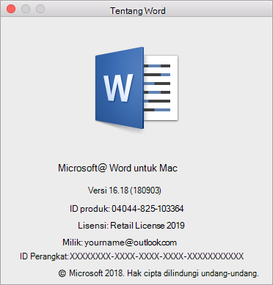Close the Tentang Word dialog
This screenshot has width=273, height=285.
[11, 10]
